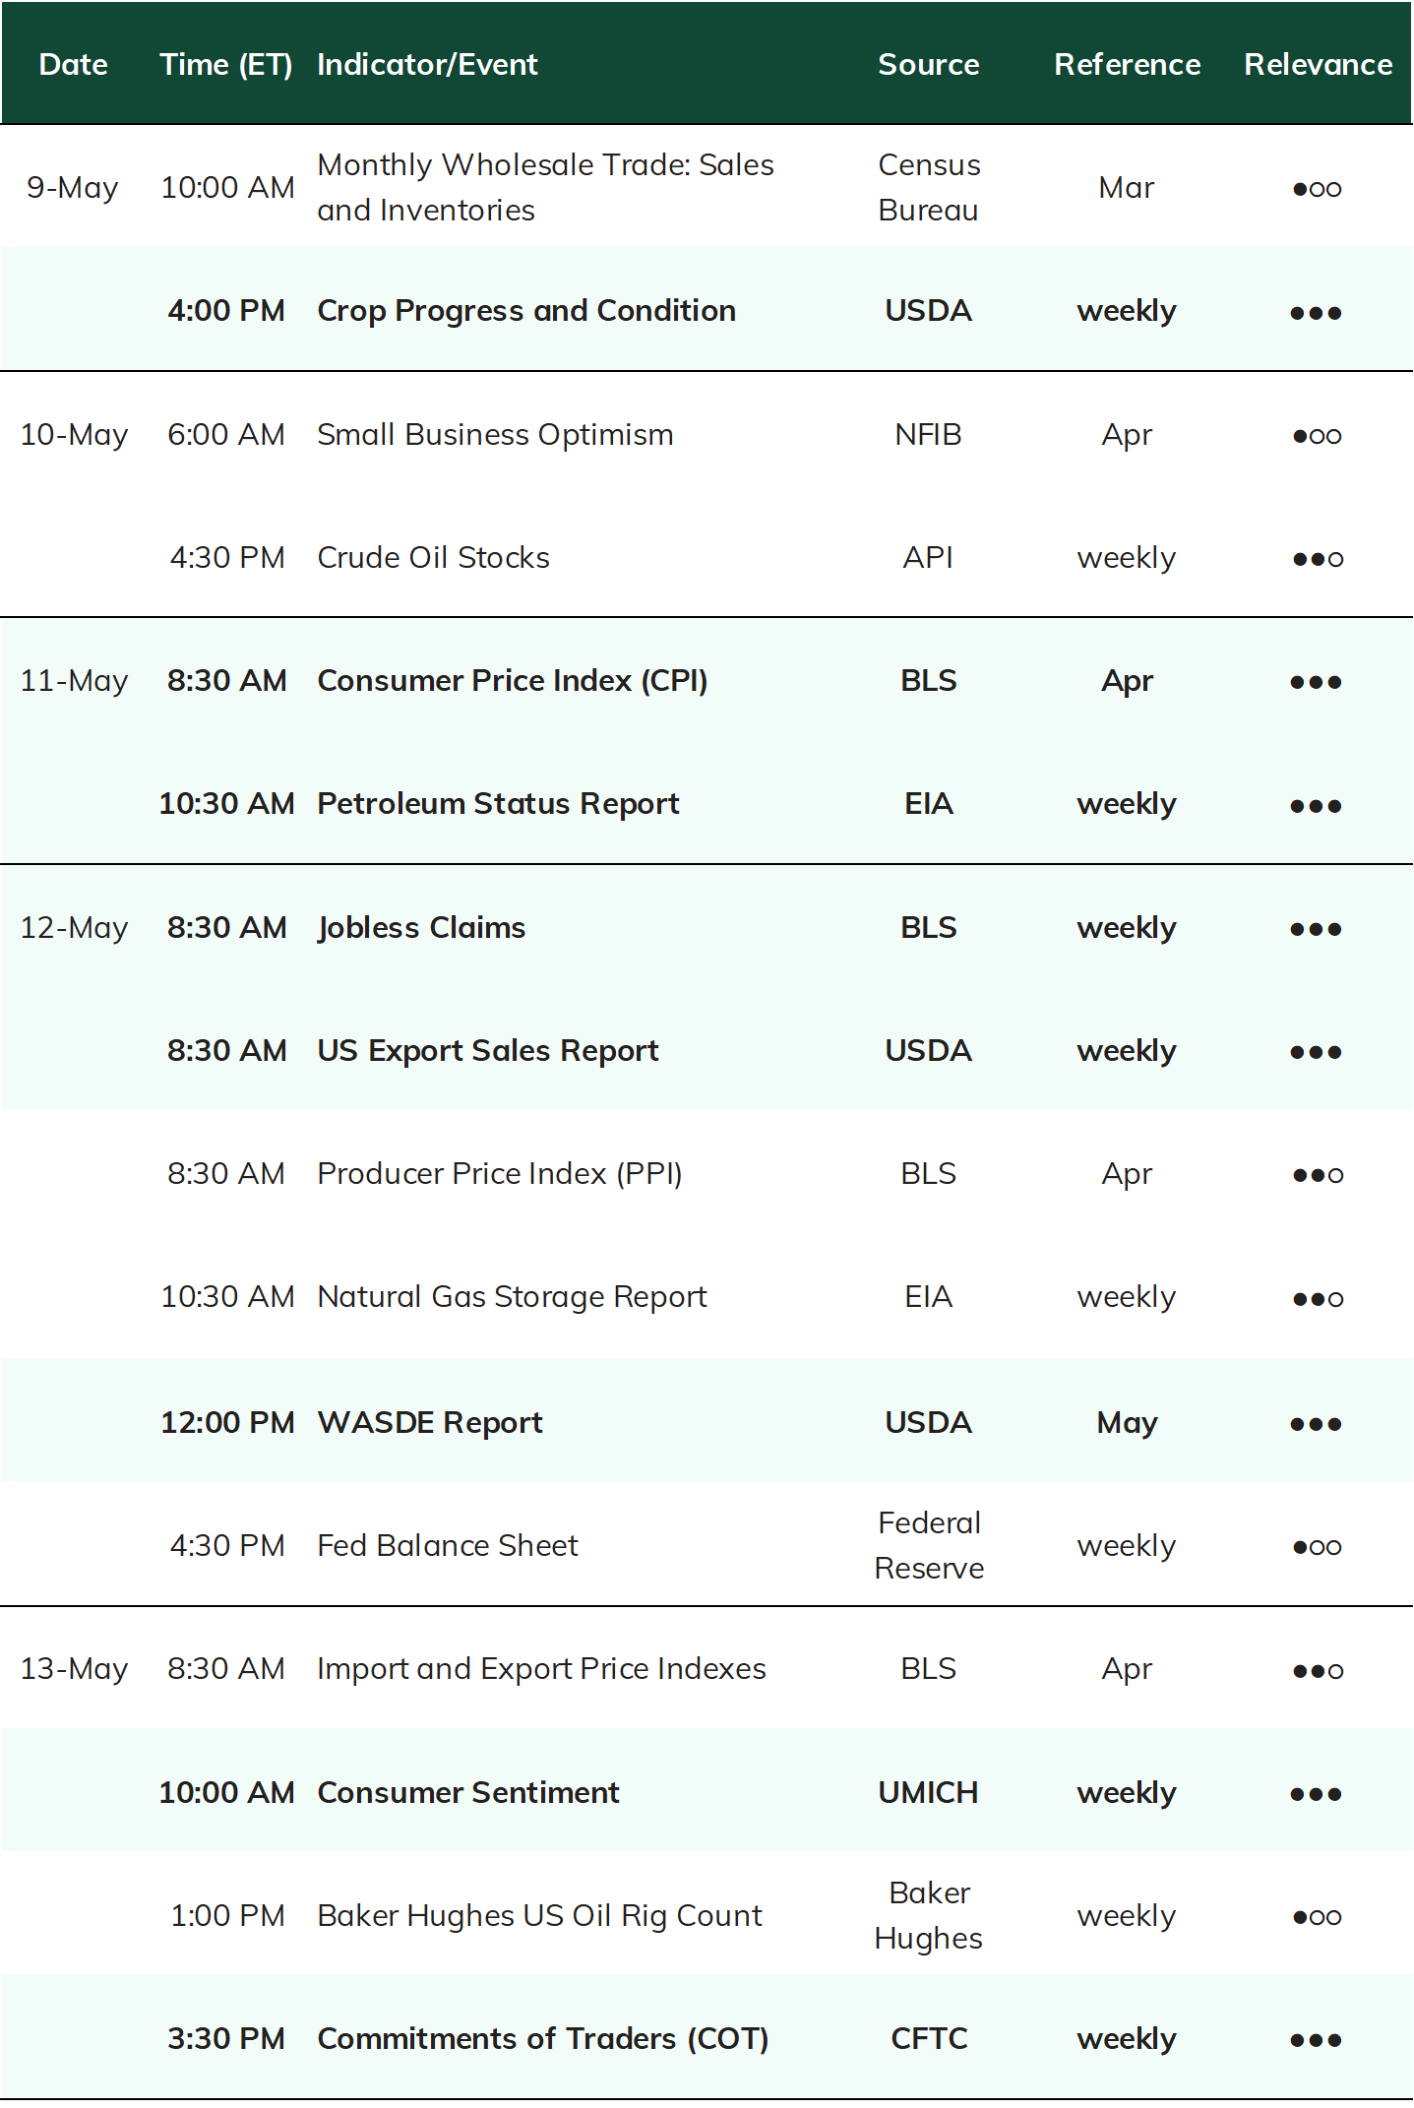
Task: Click the relevance dots for Consumer Price Index
Action: [1316, 682]
